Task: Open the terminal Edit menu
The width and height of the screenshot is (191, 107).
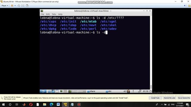Action: (x=48, y=14)
